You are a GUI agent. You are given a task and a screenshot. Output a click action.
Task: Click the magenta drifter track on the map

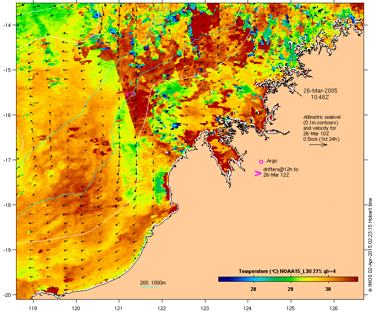130,94
